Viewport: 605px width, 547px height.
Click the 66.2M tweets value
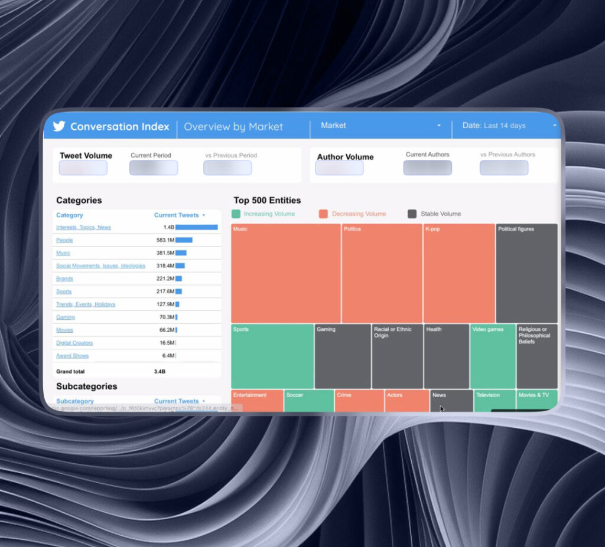pos(167,330)
